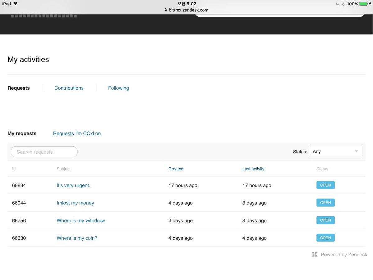Click the OPEN badge for request 66630
Viewport: 373px width, 280px height.
325,238
